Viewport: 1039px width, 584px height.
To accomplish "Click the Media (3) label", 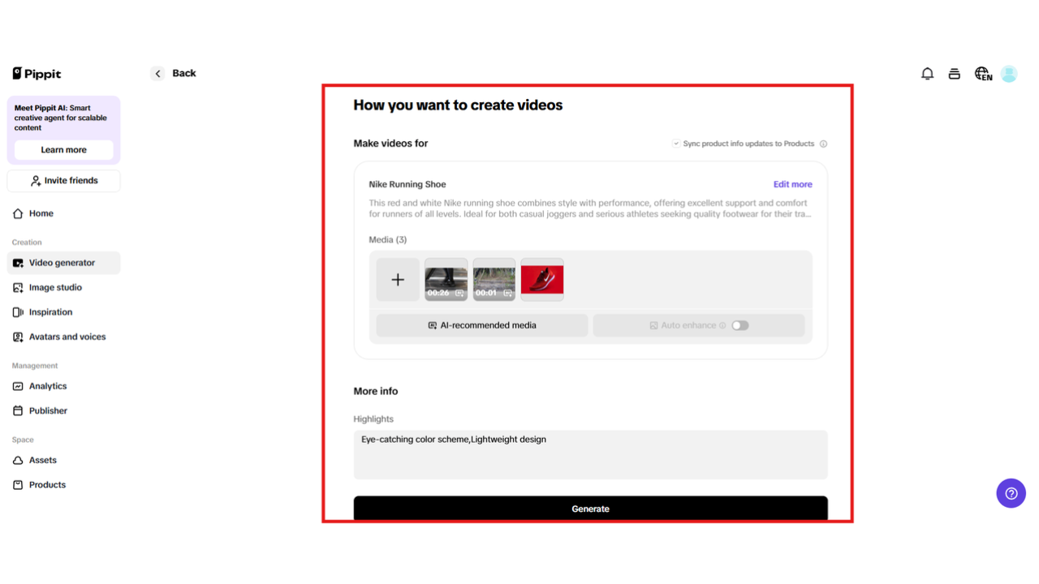I will pyautogui.click(x=388, y=240).
